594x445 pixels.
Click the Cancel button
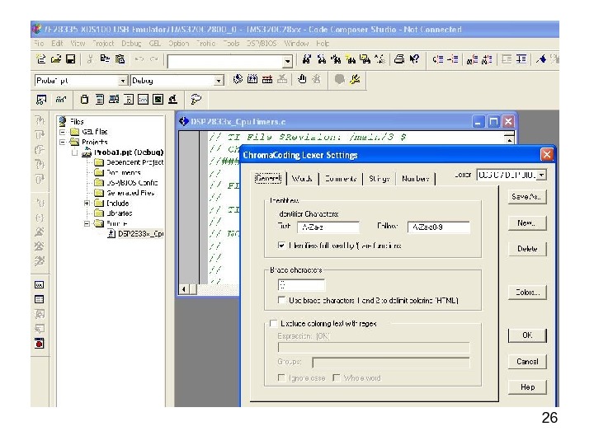(x=527, y=362)
